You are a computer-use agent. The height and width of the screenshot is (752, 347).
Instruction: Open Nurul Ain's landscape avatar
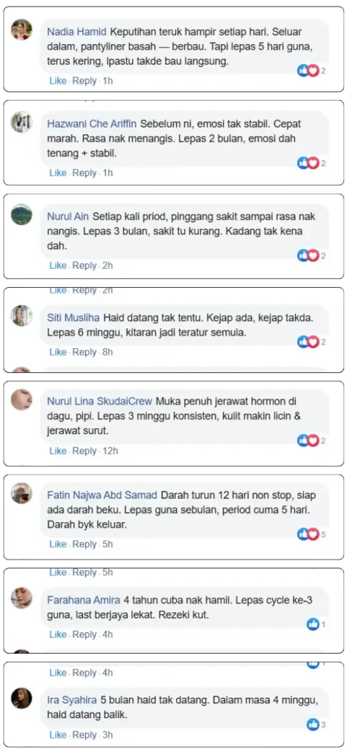click(21, 214)
